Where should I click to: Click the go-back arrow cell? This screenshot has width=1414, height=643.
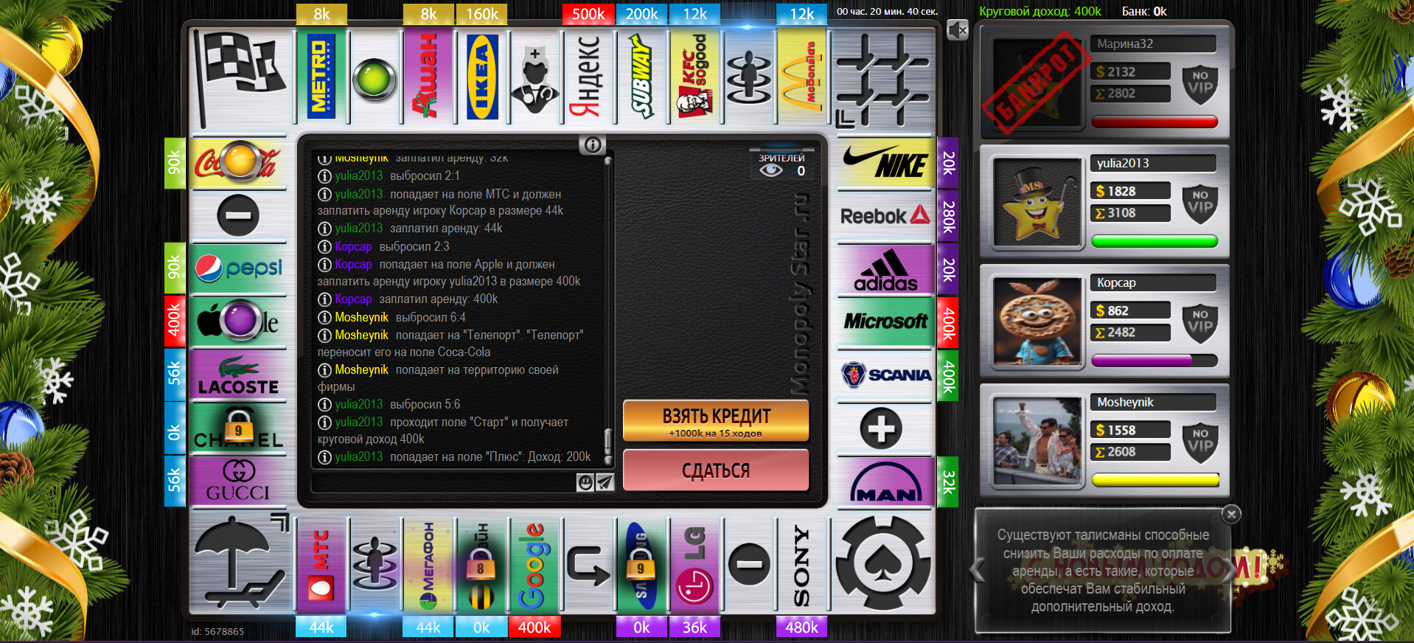(x=588, y=566)
